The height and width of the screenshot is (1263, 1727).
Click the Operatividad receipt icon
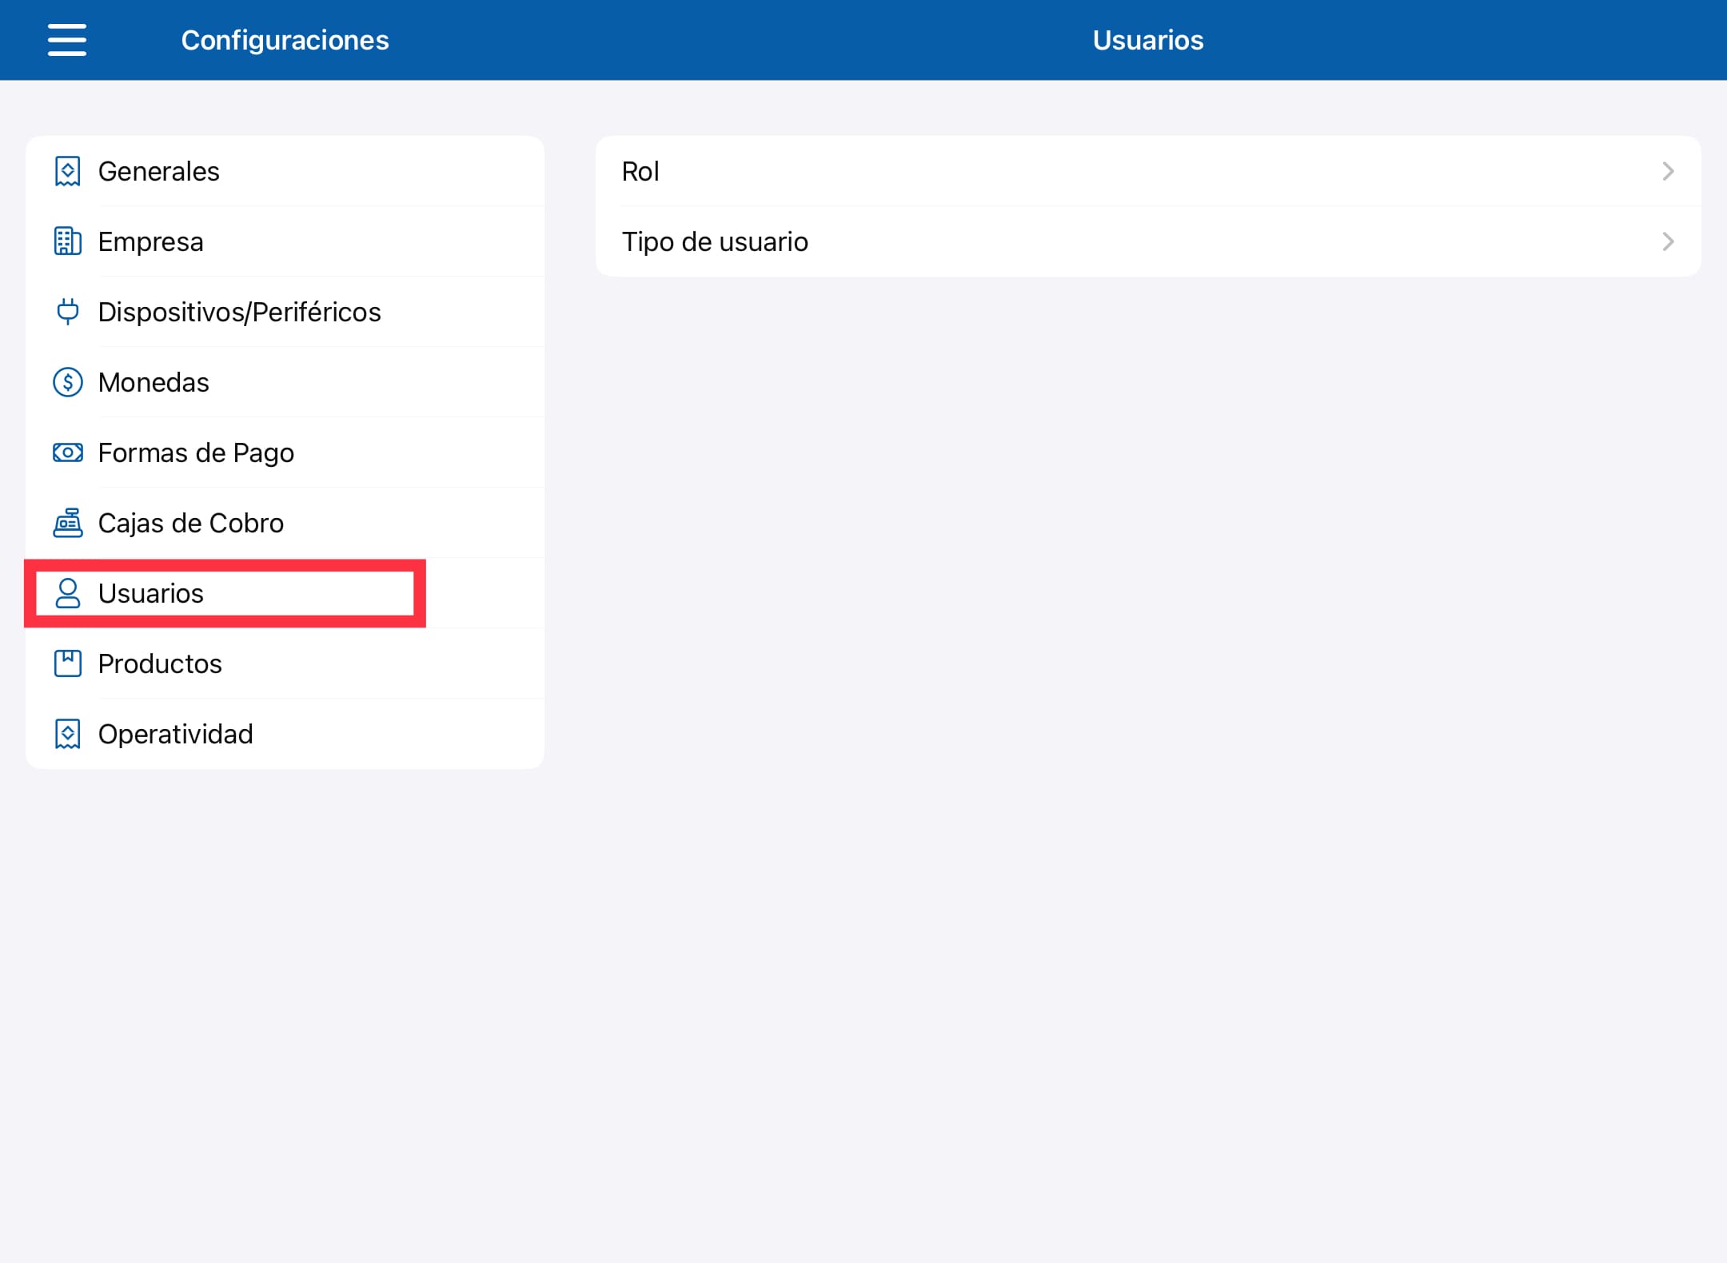pos(68,734)
